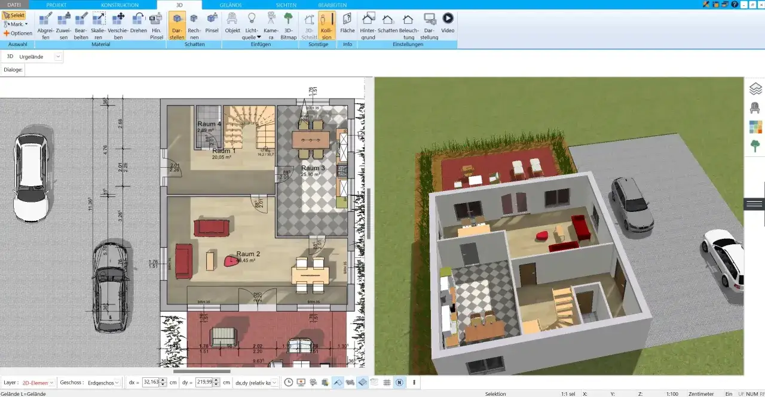Screen dimensions: 765x397
Task: Select the Abgreifen material tool
Action: coord(45,26)
